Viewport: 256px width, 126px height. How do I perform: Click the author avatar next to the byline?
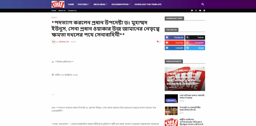tap(53, 42)
